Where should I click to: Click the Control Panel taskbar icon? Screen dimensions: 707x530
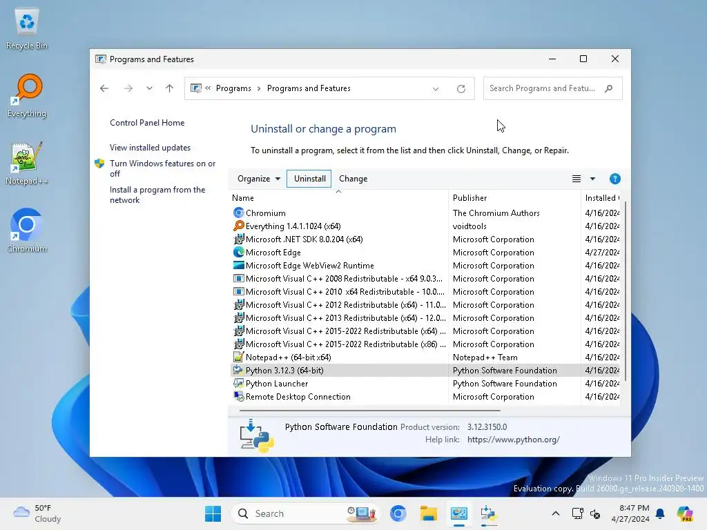point(458,513)
